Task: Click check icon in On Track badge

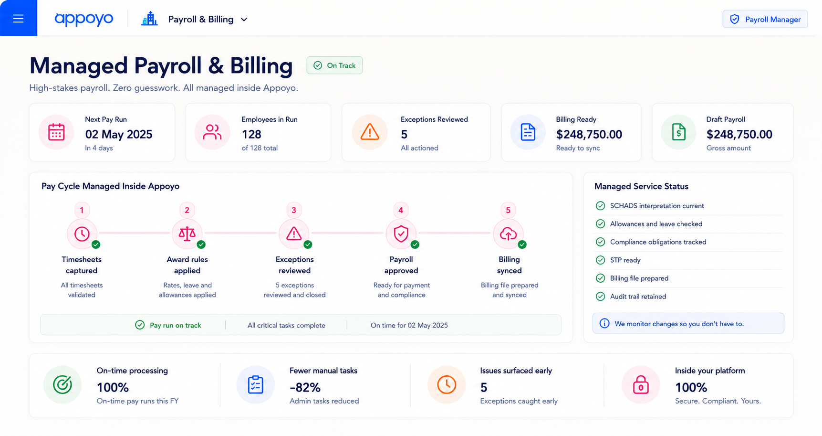Action: point(318,65)
